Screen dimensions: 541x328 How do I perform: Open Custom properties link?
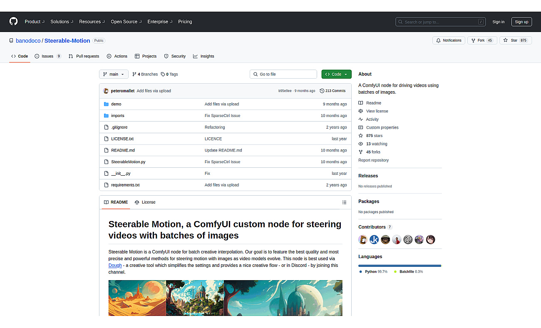[x=378, y=127]
